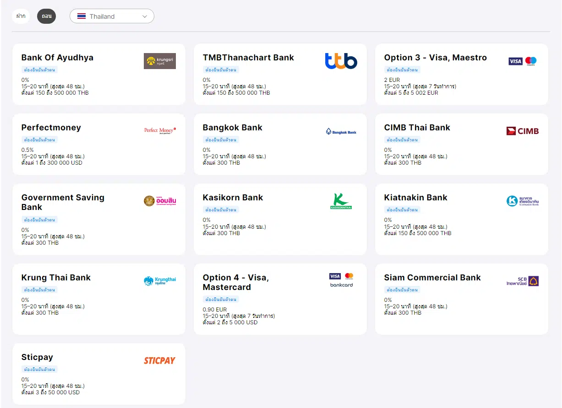Open the CIMB Thai Bank title
This screenshot has height=408, width=562.
417,128
